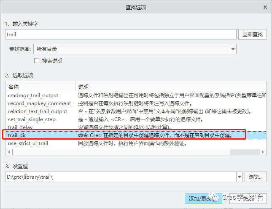Click the 立即查找 button
Viewport: 272px width, 209px height.
pos(253,34)
